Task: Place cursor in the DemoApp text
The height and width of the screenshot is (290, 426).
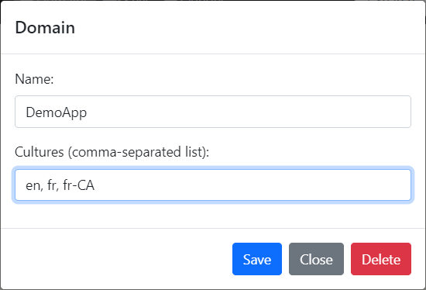Action: (x=57, y=112)
